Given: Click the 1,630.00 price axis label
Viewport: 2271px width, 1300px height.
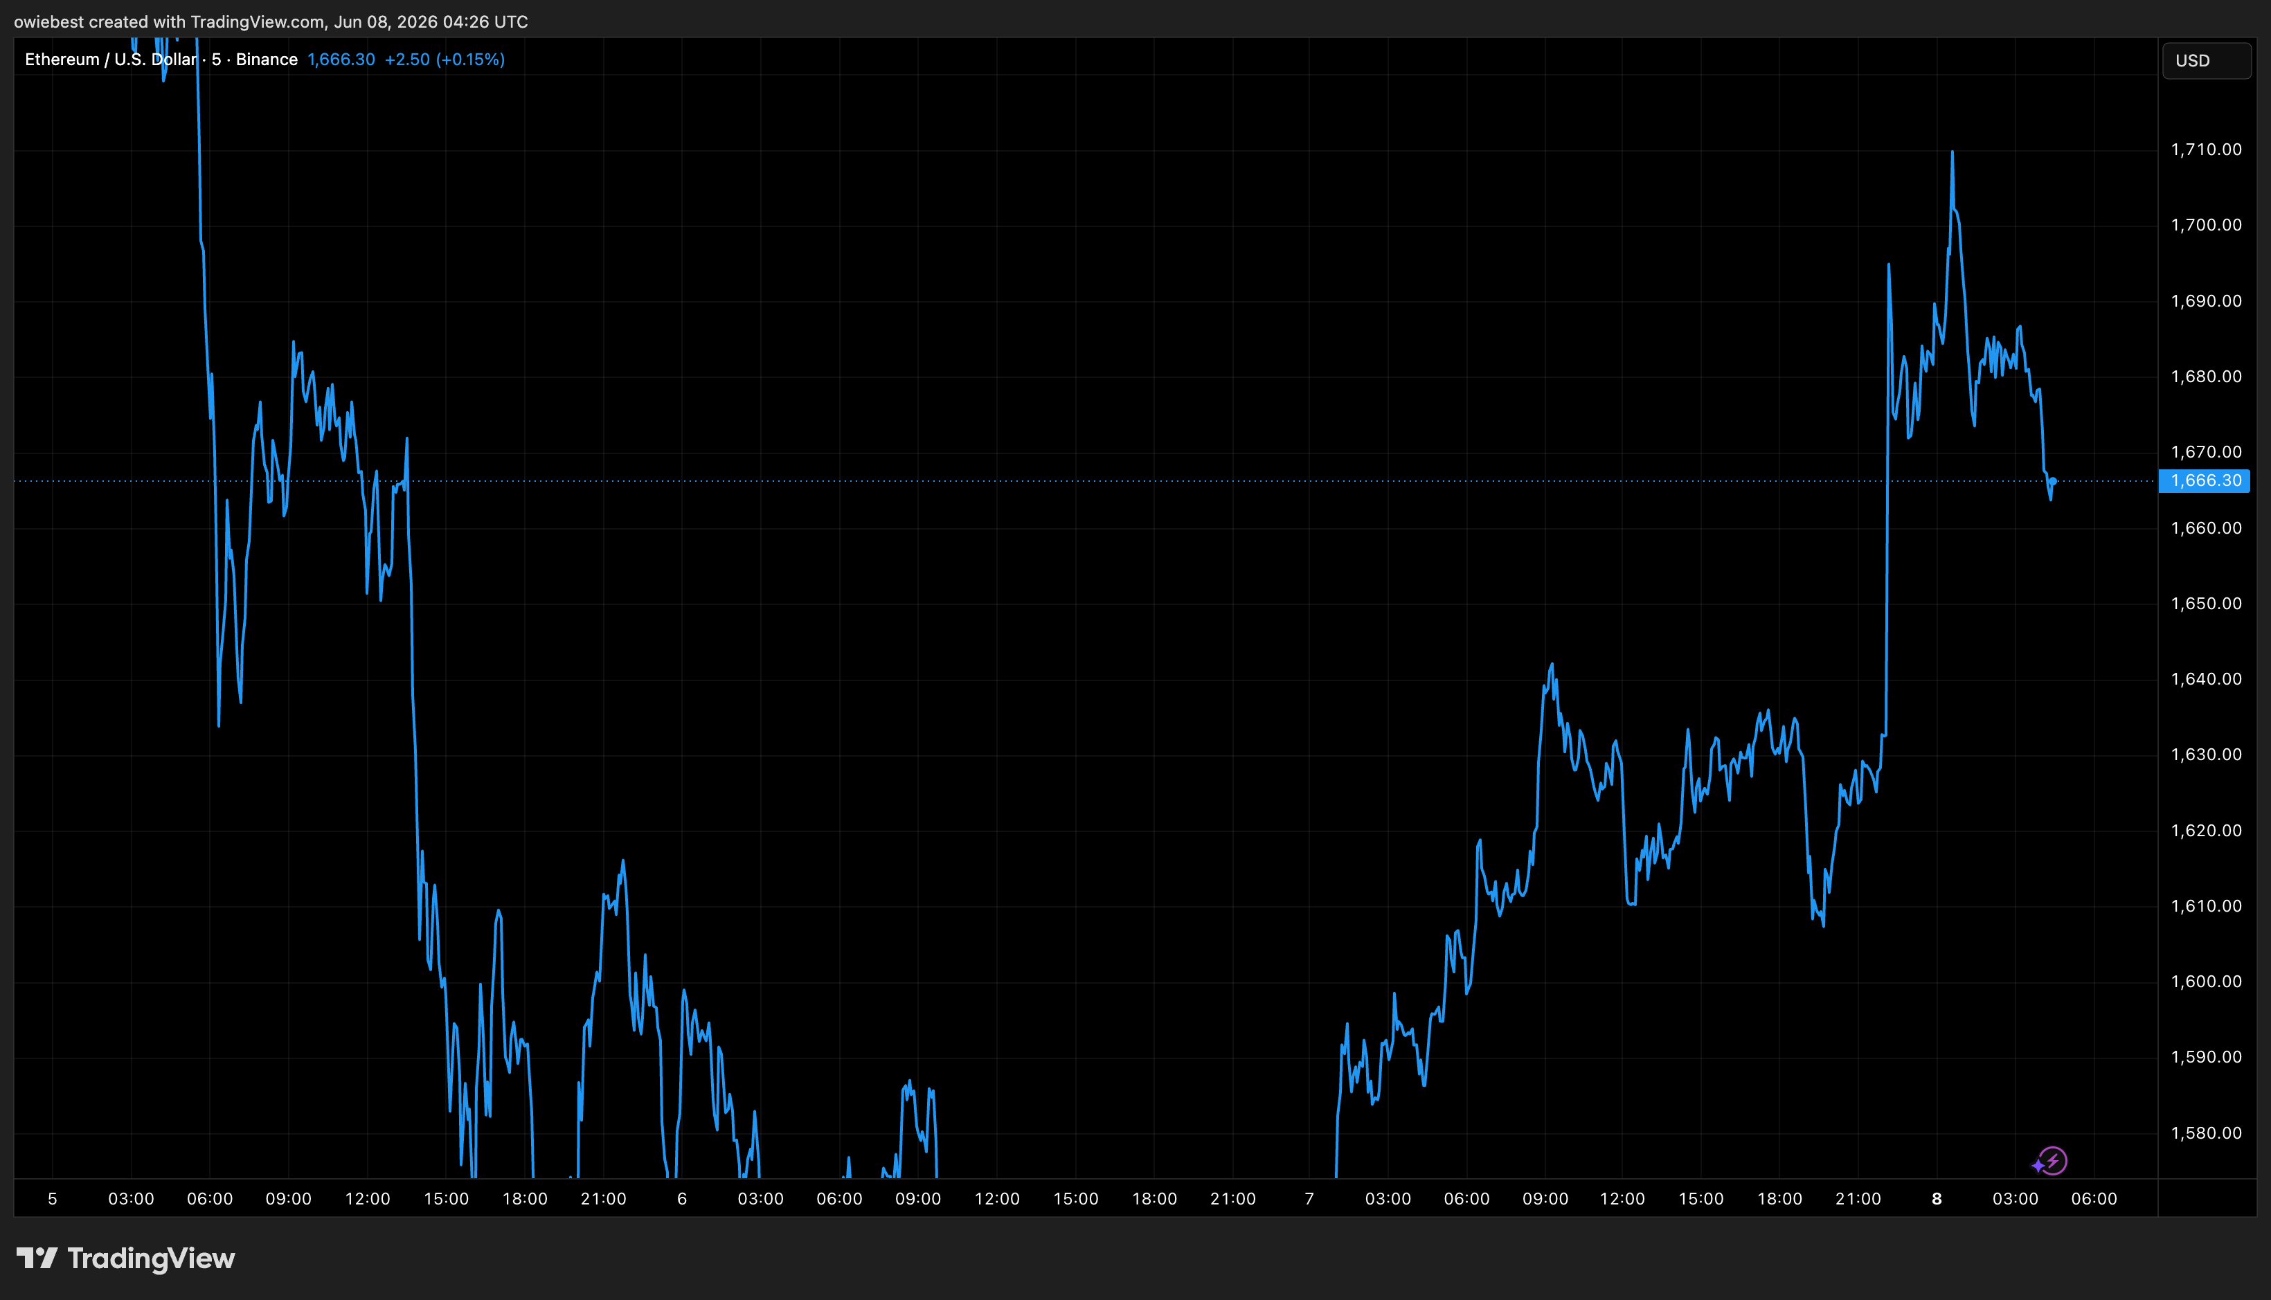Looking at the screenshot, I should [2206, 755].
